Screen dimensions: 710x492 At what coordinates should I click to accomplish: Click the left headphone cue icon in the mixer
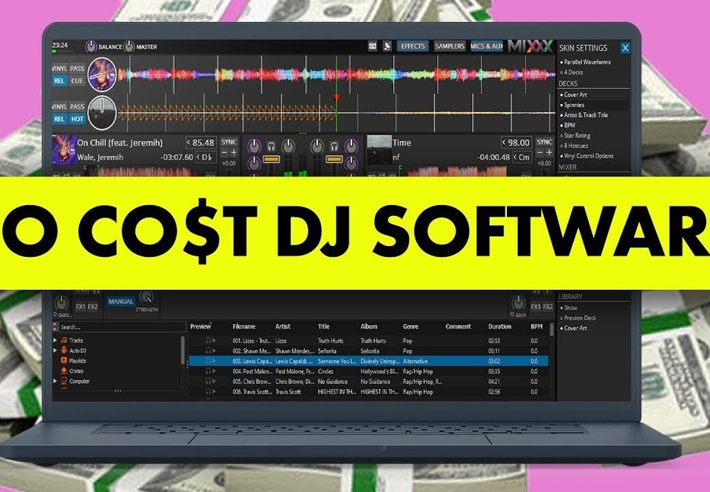(x=272, y=146)
